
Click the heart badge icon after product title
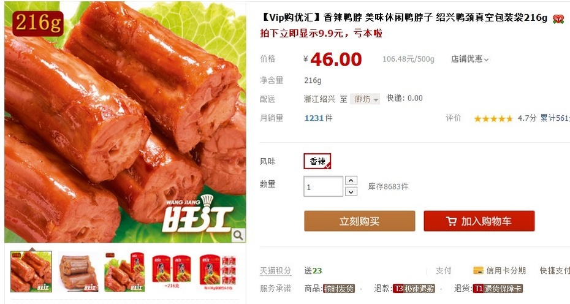click(558, 18)
